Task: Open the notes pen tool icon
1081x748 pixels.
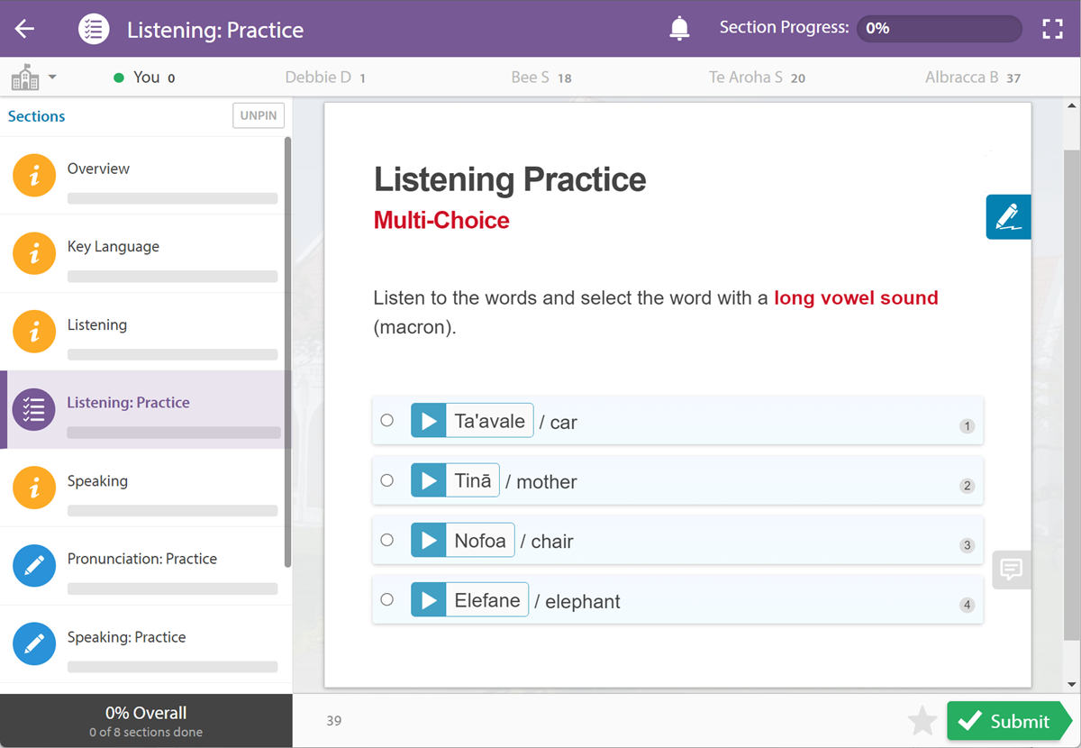Action: tap(1008, 216)
